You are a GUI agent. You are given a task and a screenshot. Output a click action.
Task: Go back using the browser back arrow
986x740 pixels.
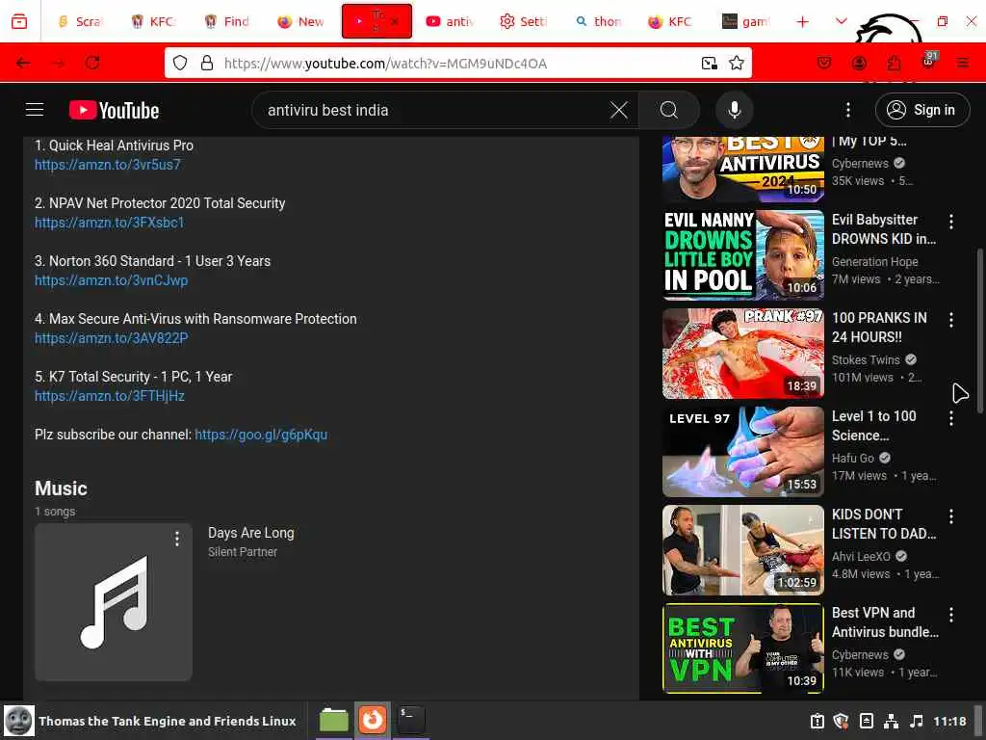[23, 63]
